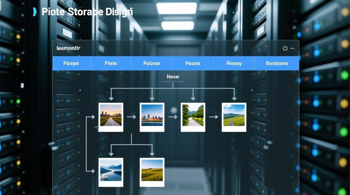This screenshot has width=350, height=195.
Task: Select the Nouw root node label
Action: pos(173,77)
